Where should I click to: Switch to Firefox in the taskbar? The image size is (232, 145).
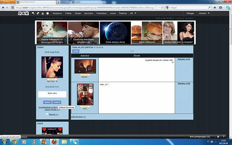click(54, 142)
